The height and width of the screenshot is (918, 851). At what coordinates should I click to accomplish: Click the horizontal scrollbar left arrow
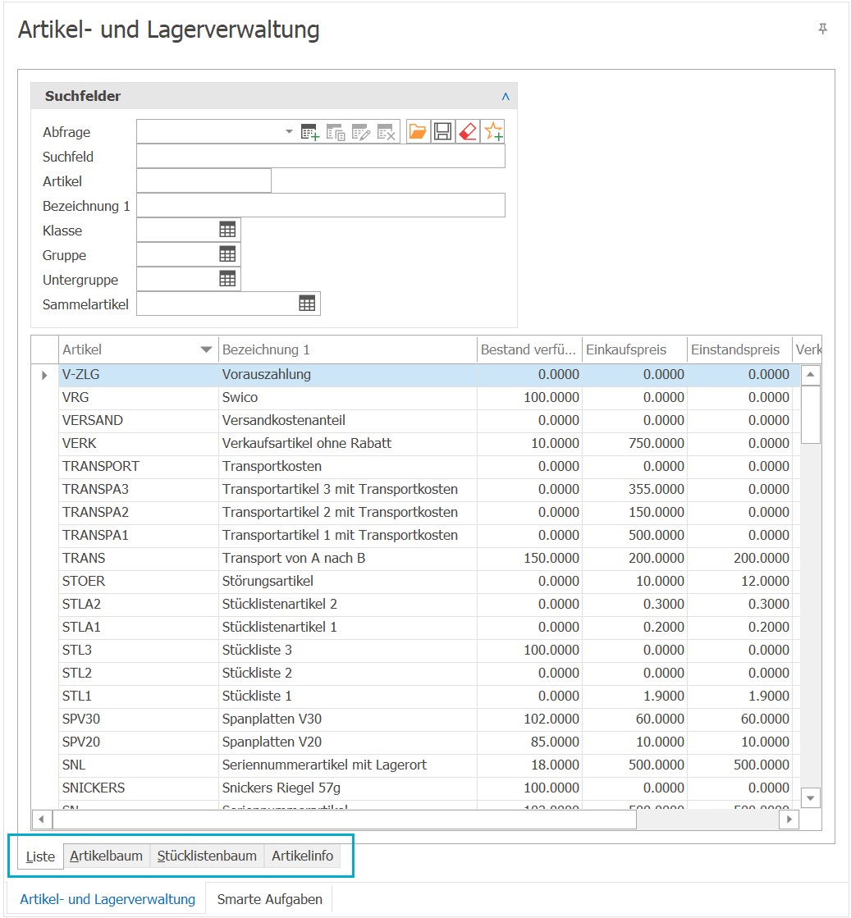click(x=41, y=820)
